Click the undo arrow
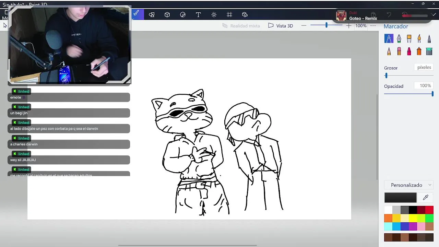 [x=389, y=15]
